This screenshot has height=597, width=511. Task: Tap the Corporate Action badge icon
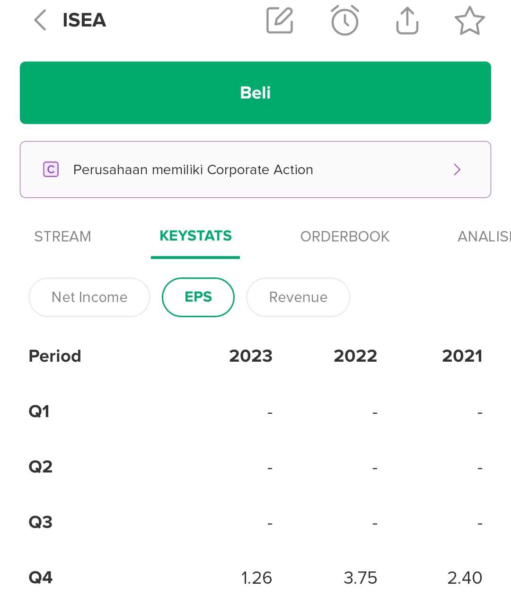tap(51, 169)
